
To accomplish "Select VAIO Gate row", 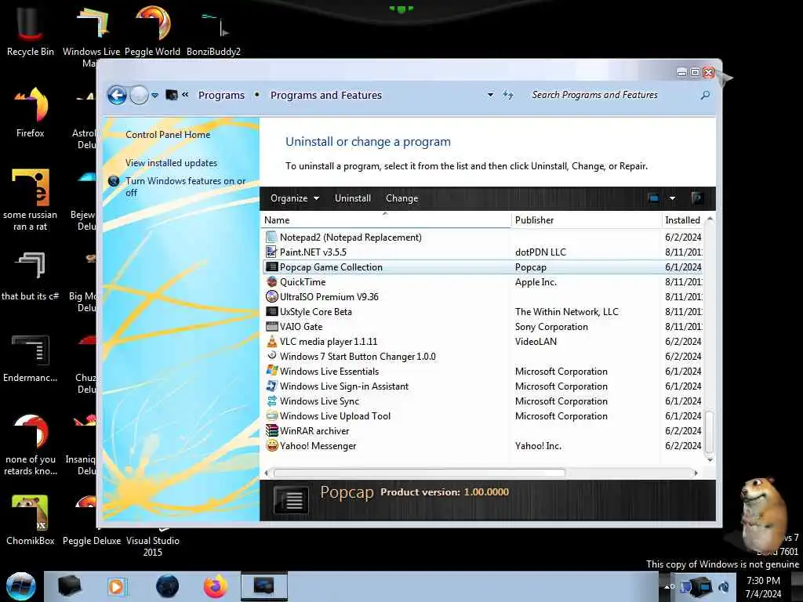I will click(483, 326).
